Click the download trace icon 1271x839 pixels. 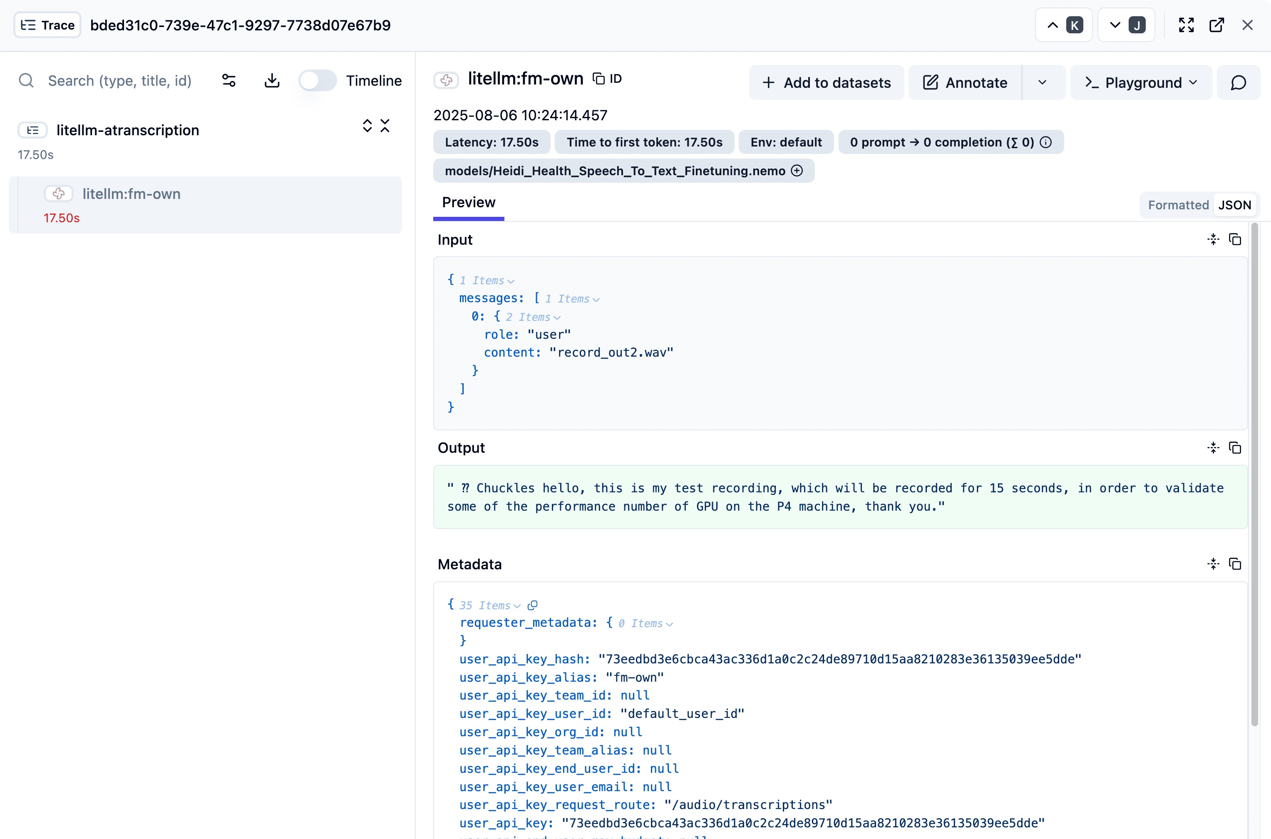pyautogui.click(x=272, y=81)
